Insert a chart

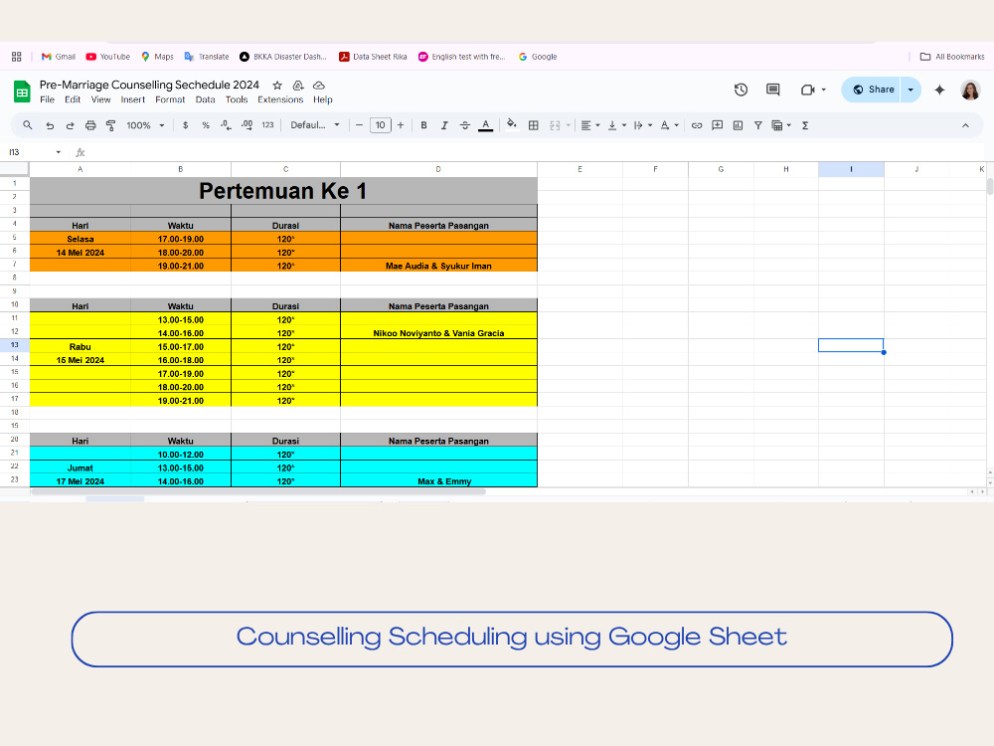click(x=738, y=125)
